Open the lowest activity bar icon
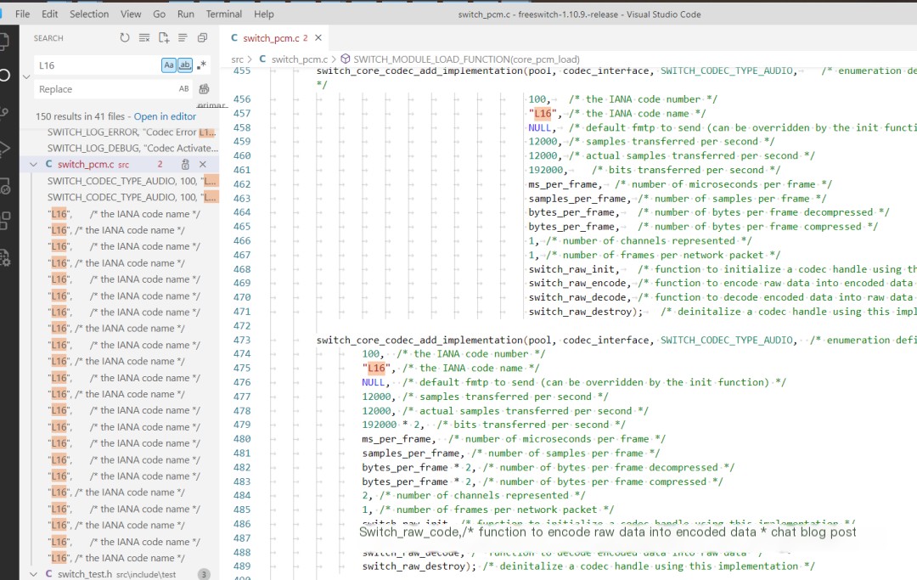 [5, 257]
